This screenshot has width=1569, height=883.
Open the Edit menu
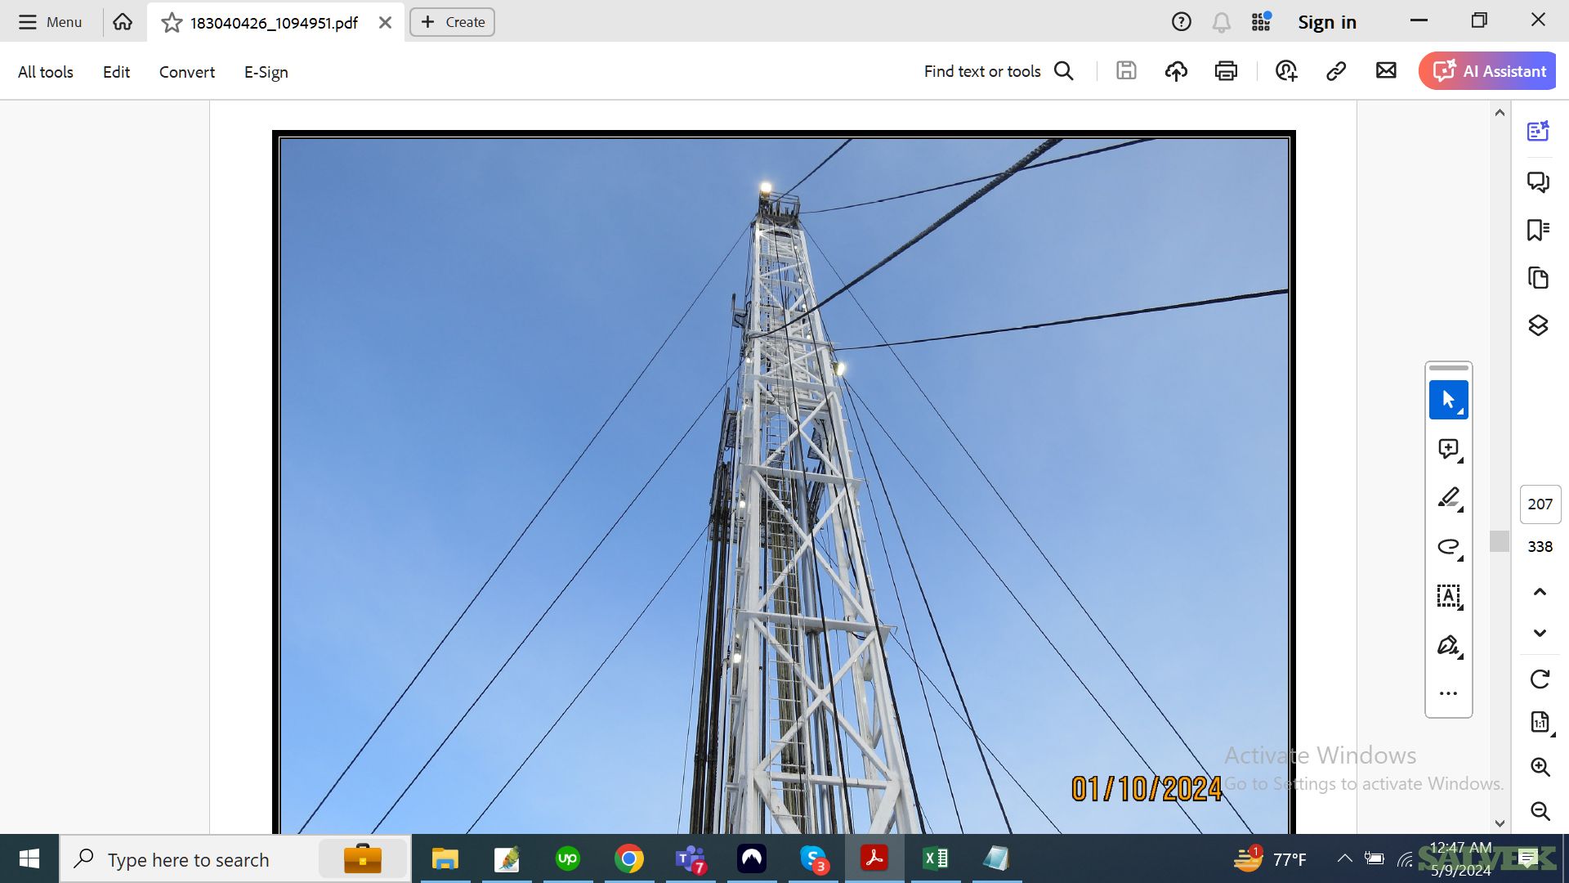[116, 72]
